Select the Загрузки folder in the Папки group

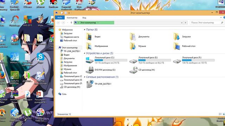coord(182,36)
